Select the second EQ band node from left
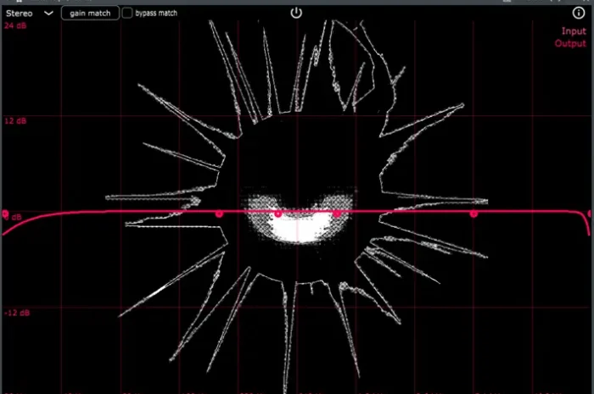The width and height of the screenshot is (594, 394). coord(218,214)
